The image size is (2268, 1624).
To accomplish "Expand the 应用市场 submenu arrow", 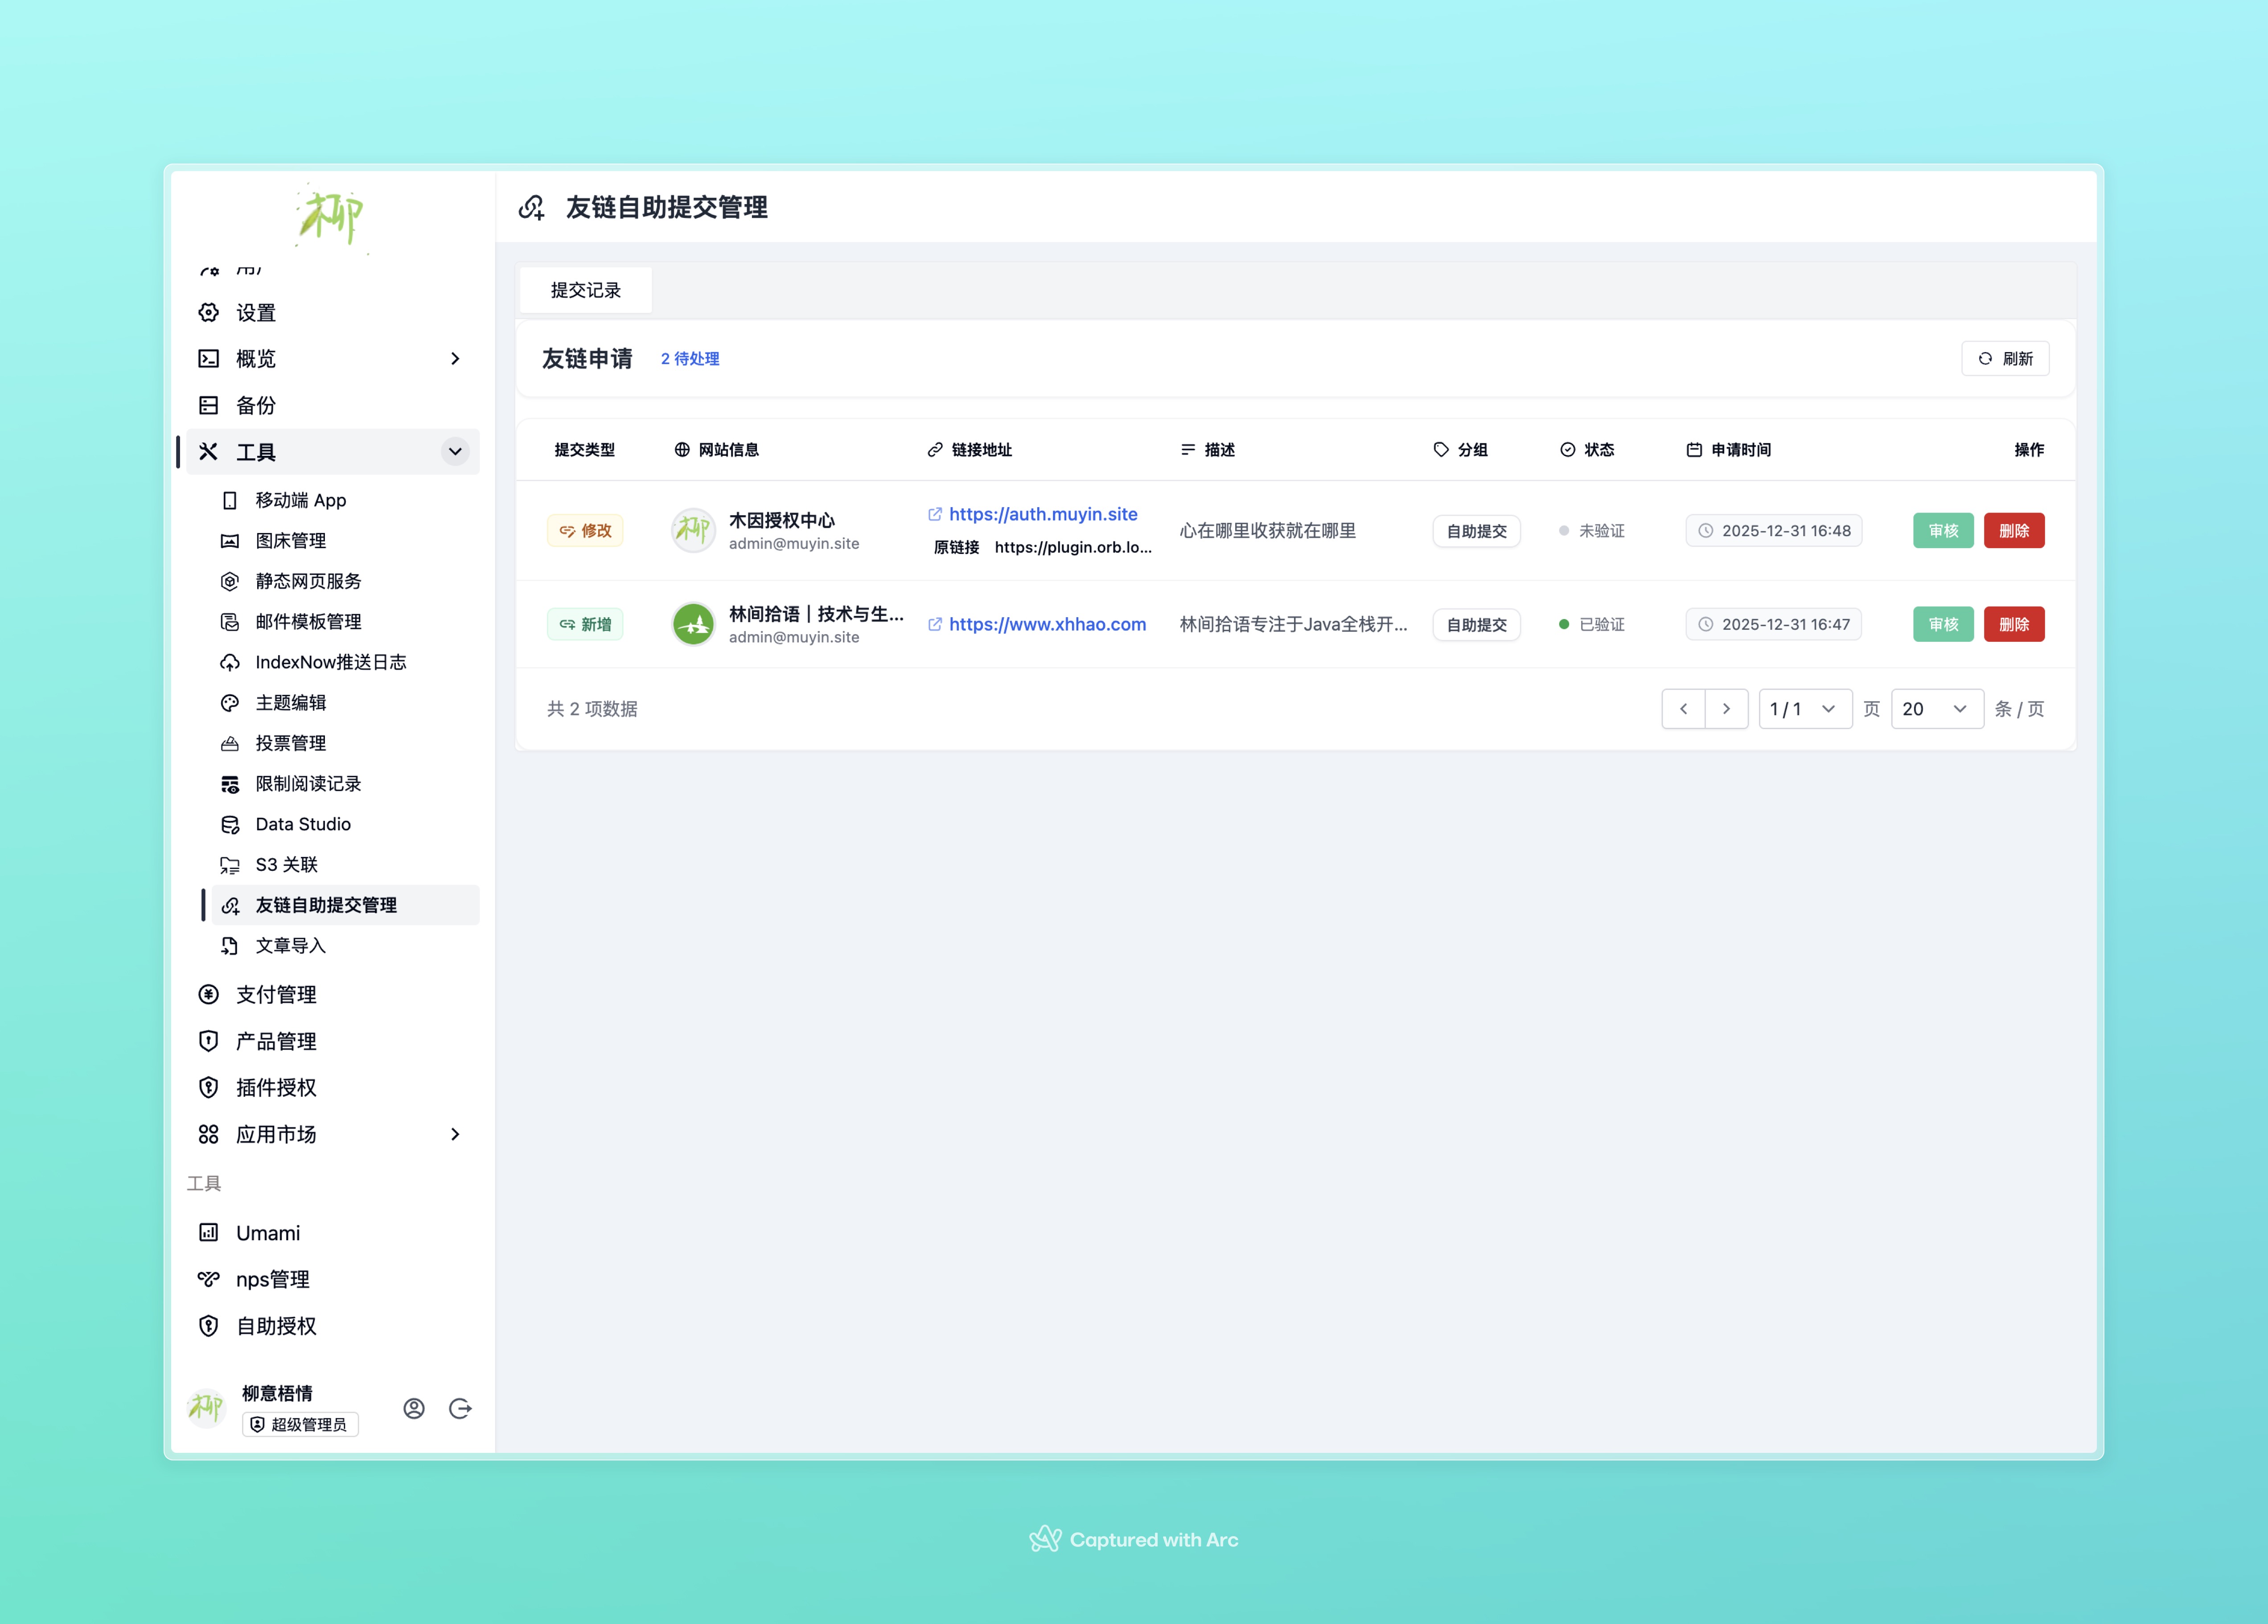I will click(x=455, y=1134).
